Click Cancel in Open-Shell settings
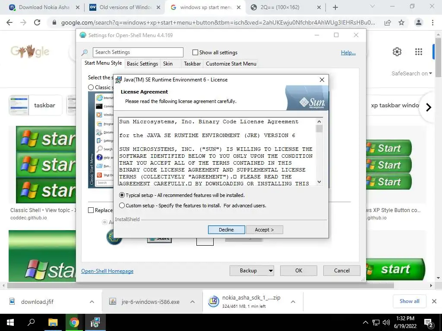This screenshot has height=331, width=442. pos(342,271)
